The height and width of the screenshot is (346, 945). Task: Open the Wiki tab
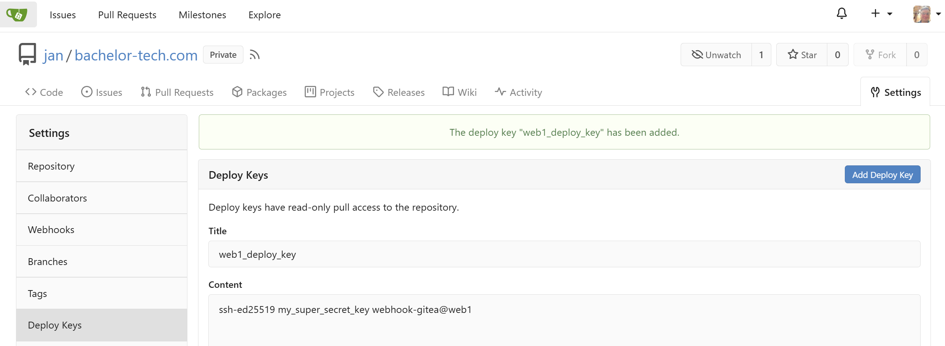point(460,92)
